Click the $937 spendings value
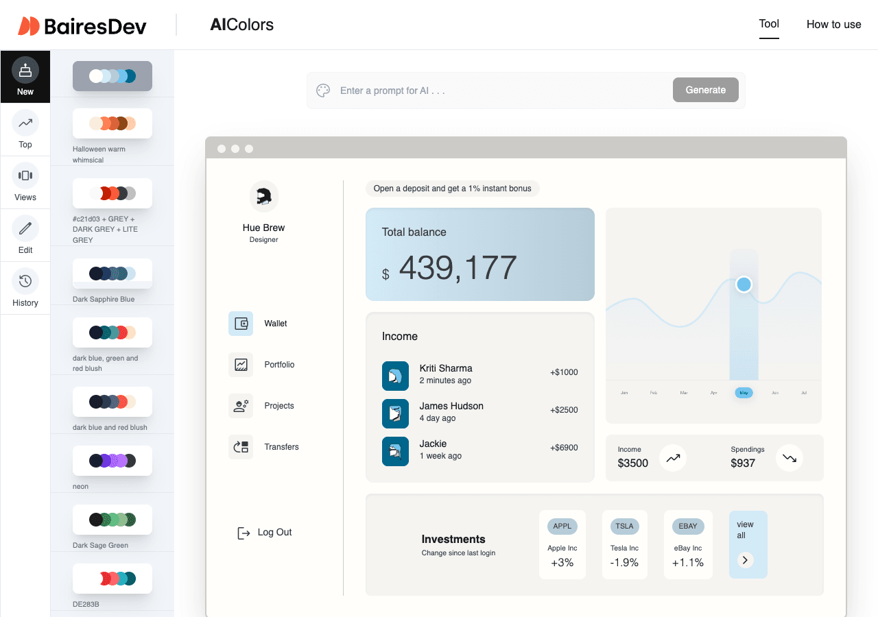This screenshot has height=617, width=878. [x=743, y=463]
